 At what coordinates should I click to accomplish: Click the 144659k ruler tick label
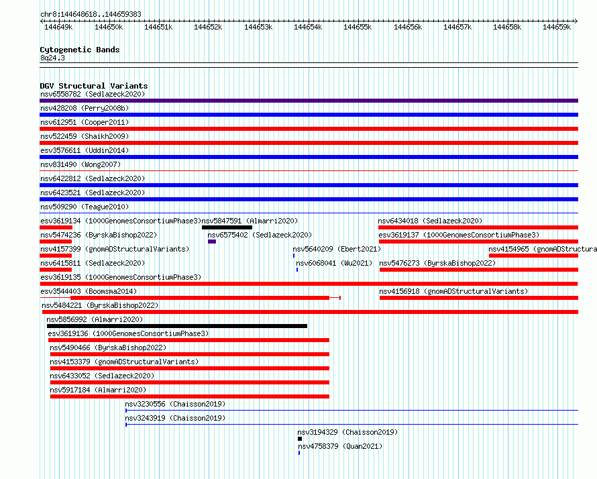click(x=557, y=27)
